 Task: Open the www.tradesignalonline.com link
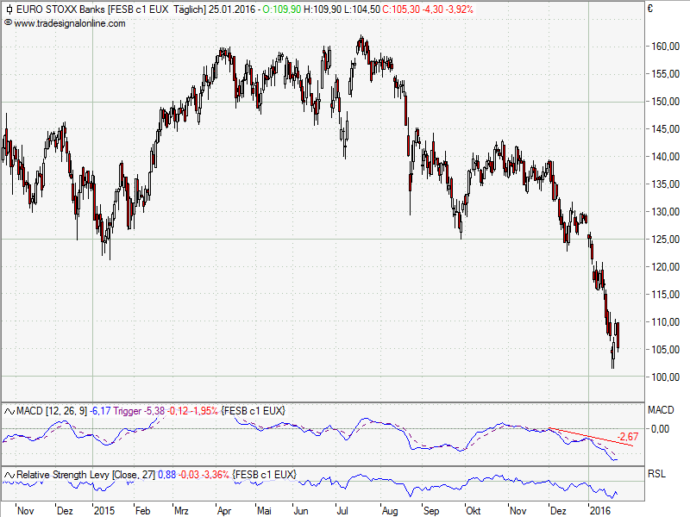[70, 23]
